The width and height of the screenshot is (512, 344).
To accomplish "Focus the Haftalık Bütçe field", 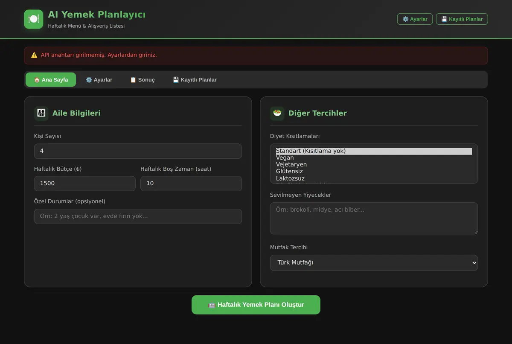I will point(84,184).
